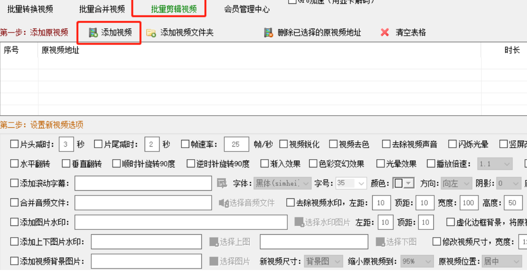
Task: Enable 色彩变幻效果 checkbox
Action: [313, 164]
